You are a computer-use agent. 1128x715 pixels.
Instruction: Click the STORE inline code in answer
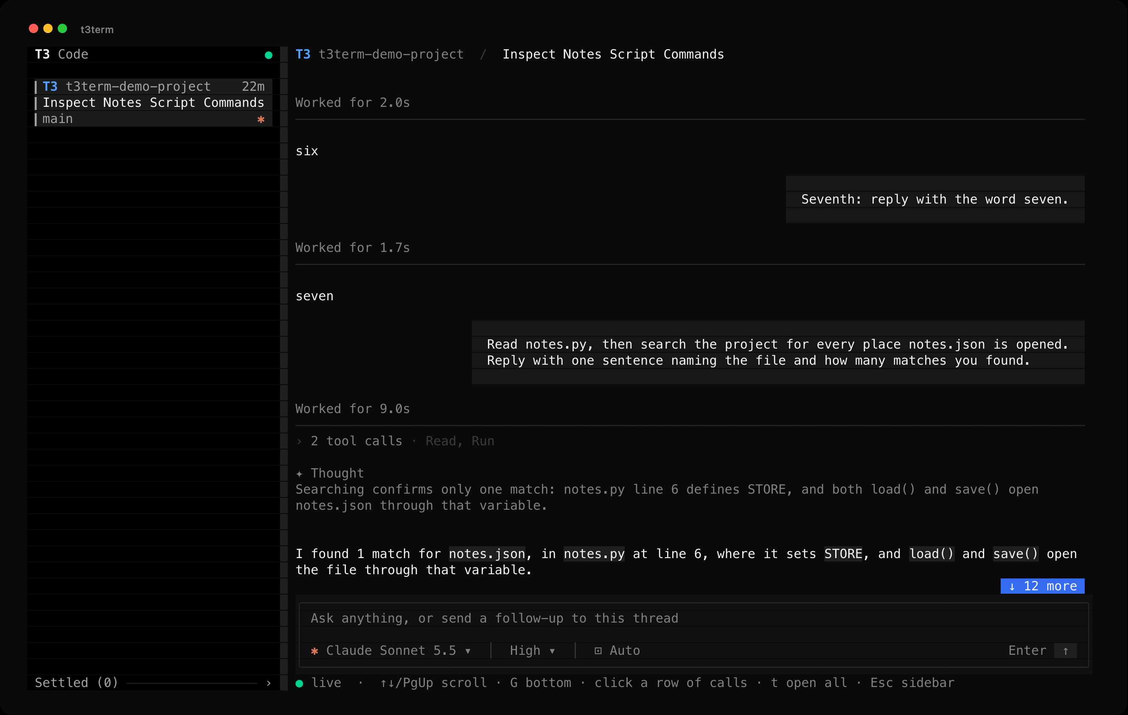[x=843, y=554]
